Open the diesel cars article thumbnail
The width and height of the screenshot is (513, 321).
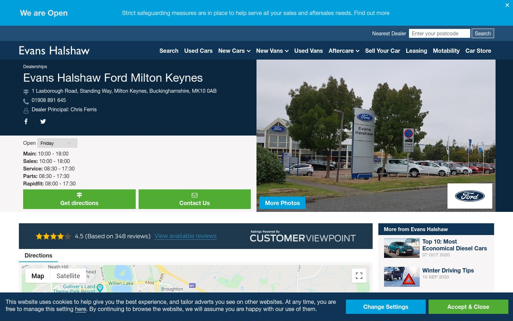coord(402,248)
